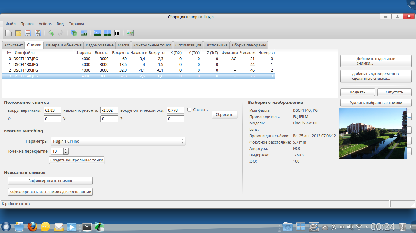Select the DSCF1138.JPG row in the list
Viewport: 416px width, 233px height.
26,65
